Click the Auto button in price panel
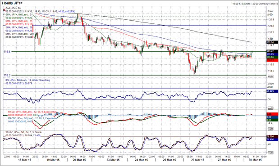This screenshot has height=166, width=279. pos(270,76)
